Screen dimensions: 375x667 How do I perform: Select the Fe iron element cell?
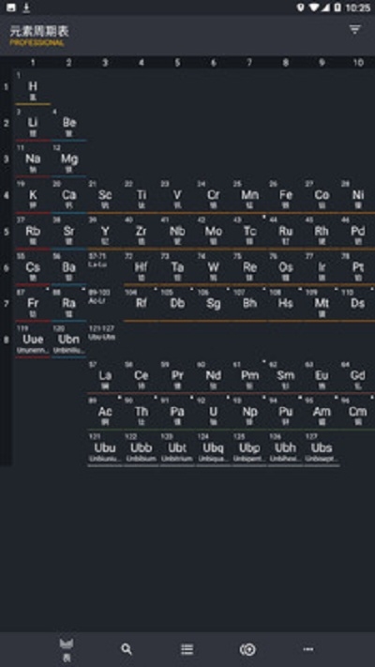point(286,196)
